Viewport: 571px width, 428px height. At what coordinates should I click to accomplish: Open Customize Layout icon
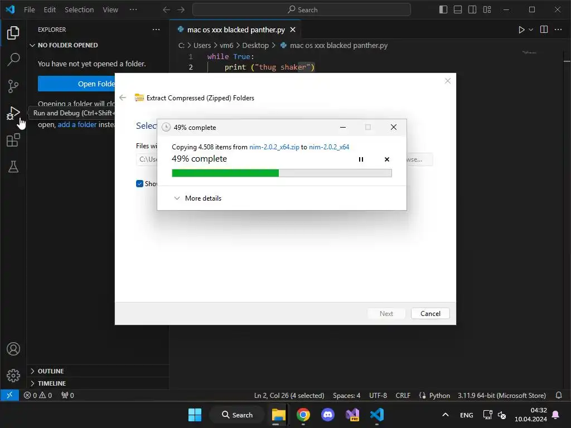click(x=487, y=9)
